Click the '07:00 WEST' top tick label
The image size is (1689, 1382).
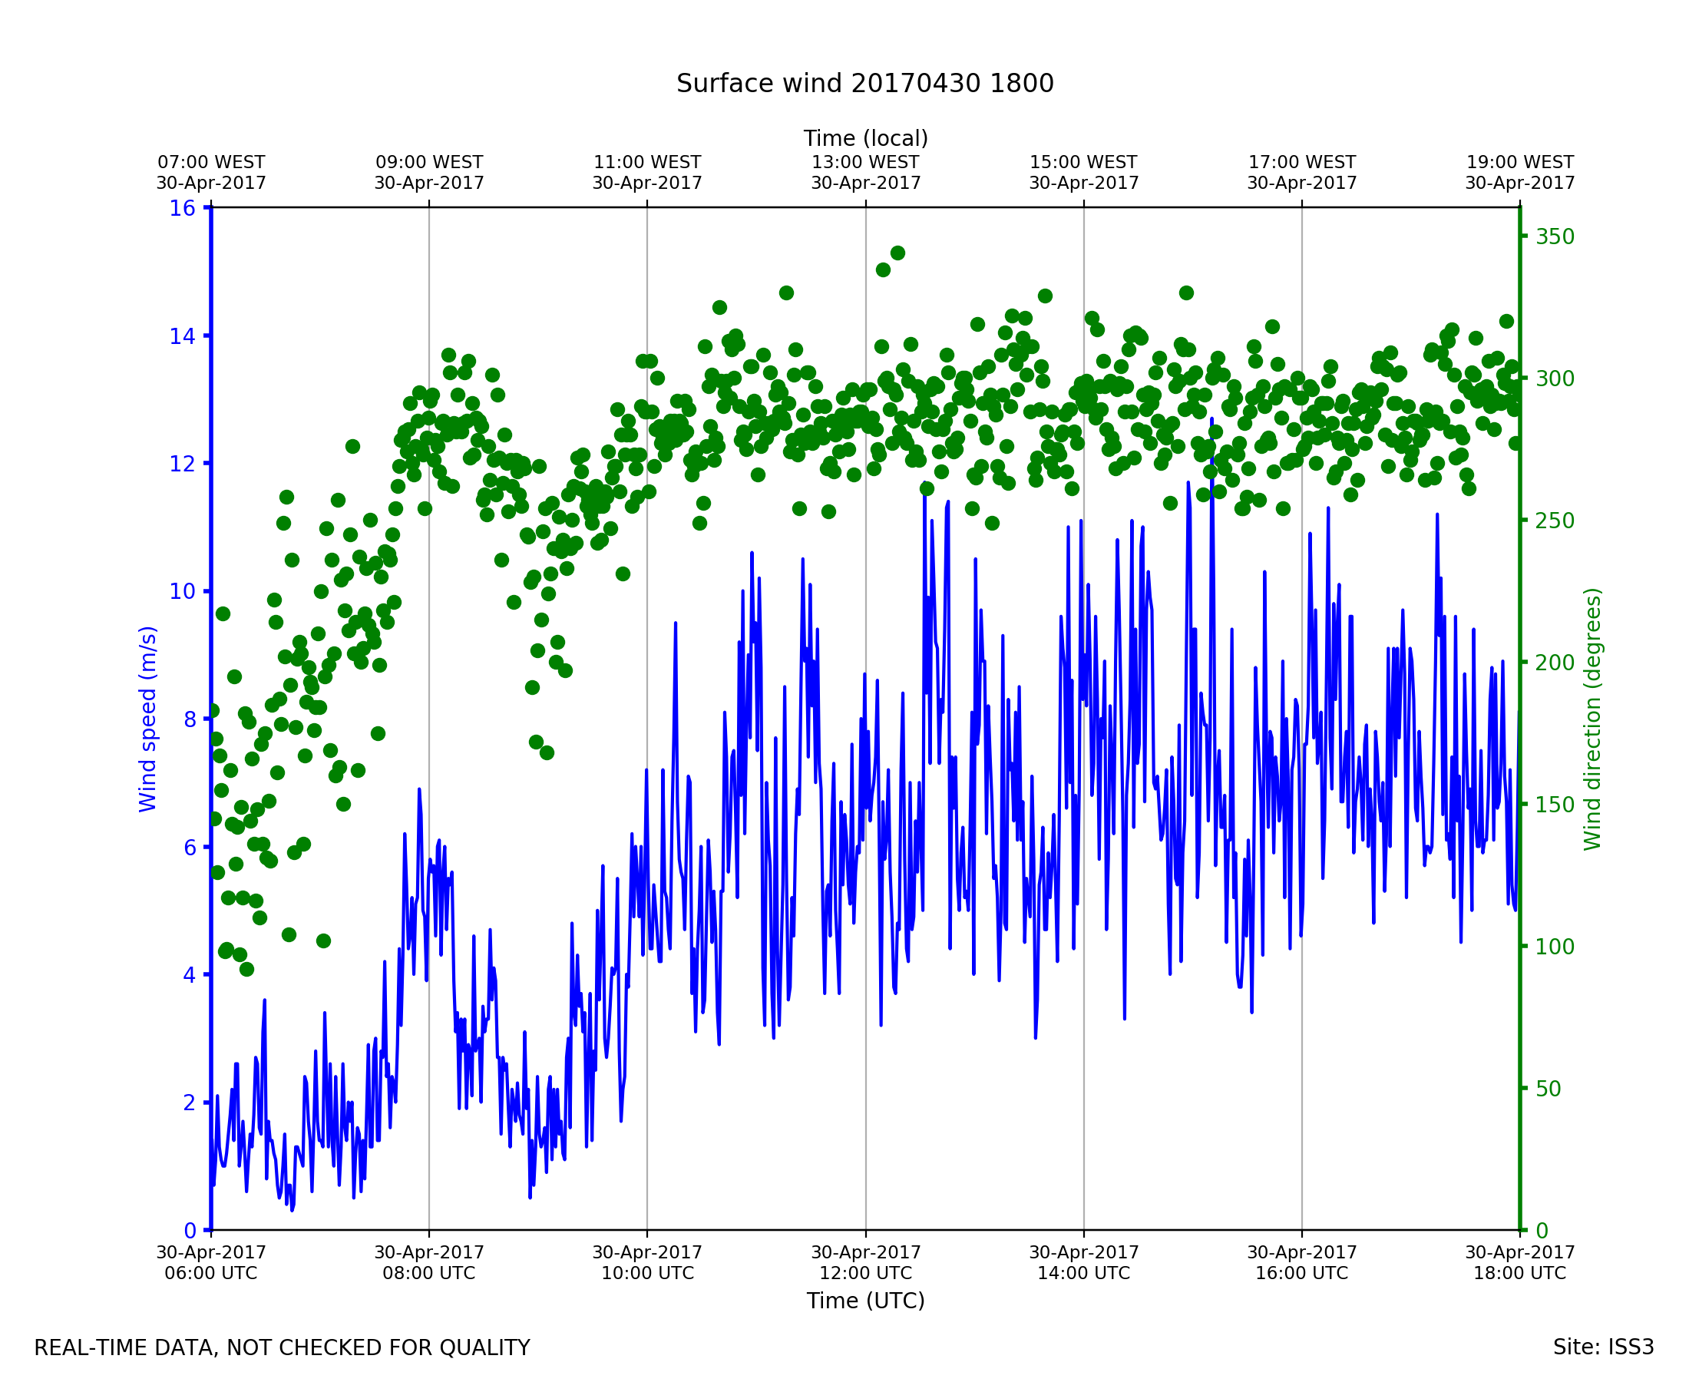(x=211, y=163)
